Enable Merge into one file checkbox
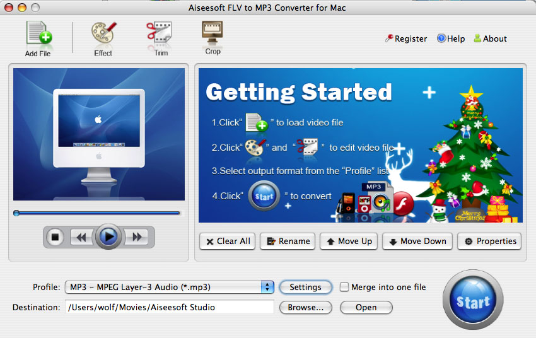Viewport: 536px width, 338px height. pos(344,287)
